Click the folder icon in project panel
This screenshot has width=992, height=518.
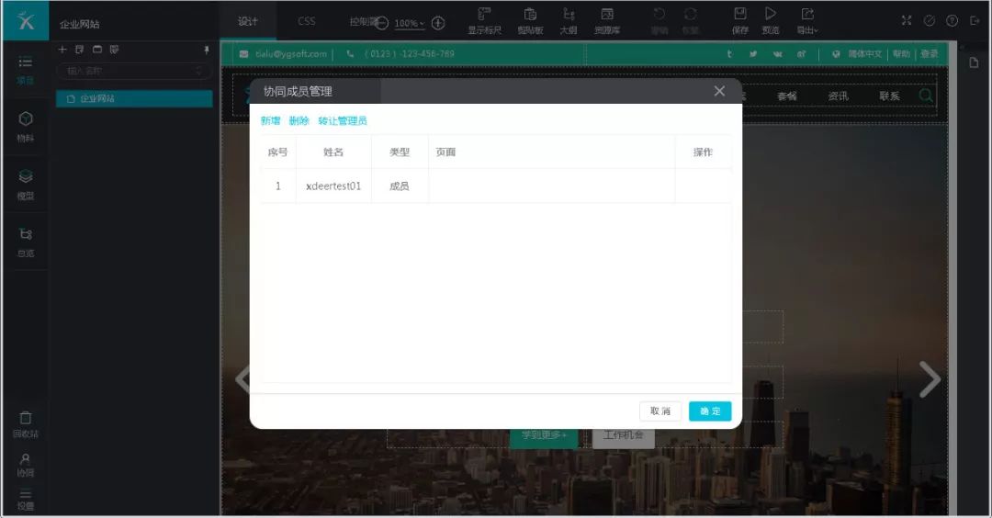96,50
